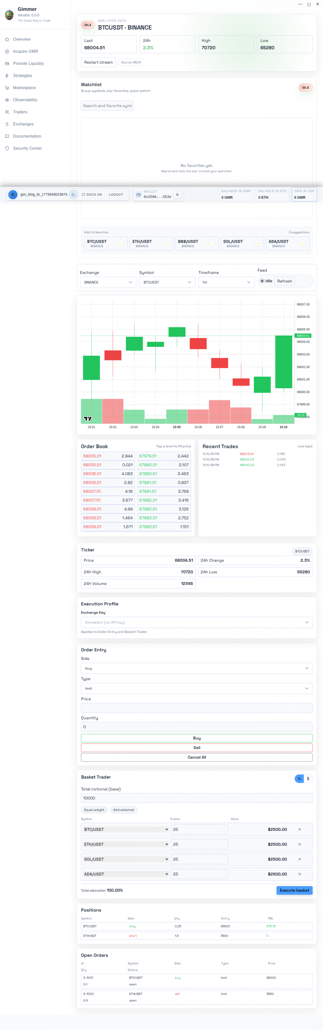Click the Total notional input field

point(197,798)
